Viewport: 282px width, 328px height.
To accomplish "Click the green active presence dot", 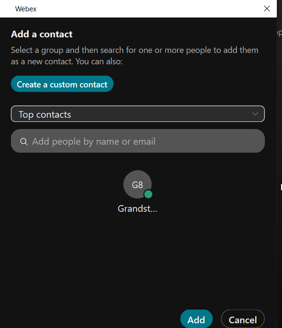I will point(148,194).
